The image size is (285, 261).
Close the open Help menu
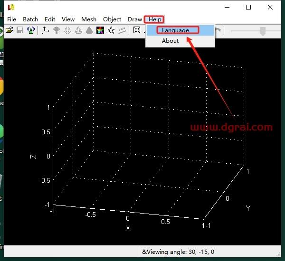click(x=155, y=19)
